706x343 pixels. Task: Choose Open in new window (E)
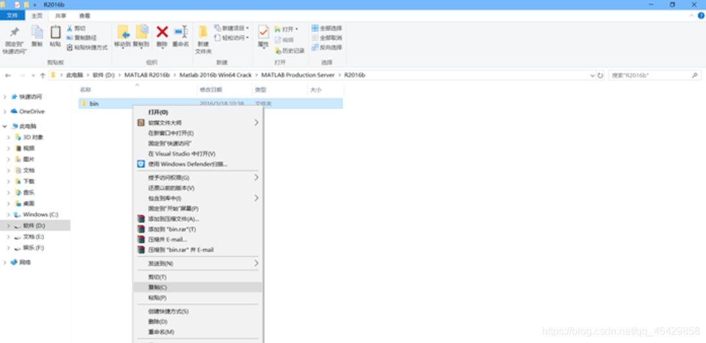click(x=198, y=133)
